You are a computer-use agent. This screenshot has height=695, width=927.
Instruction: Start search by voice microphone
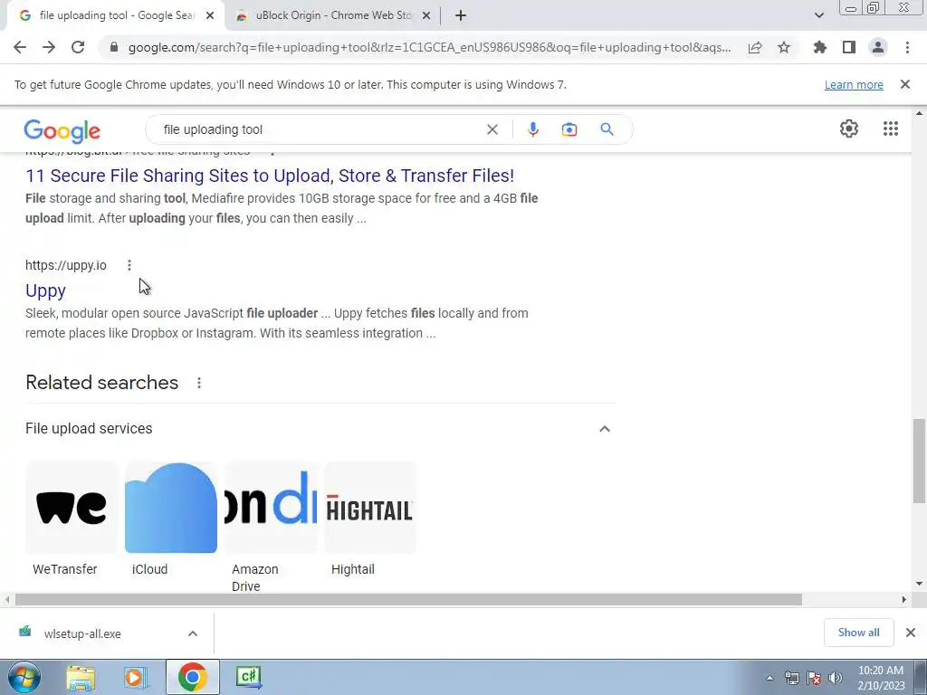(x=532, y=129)
